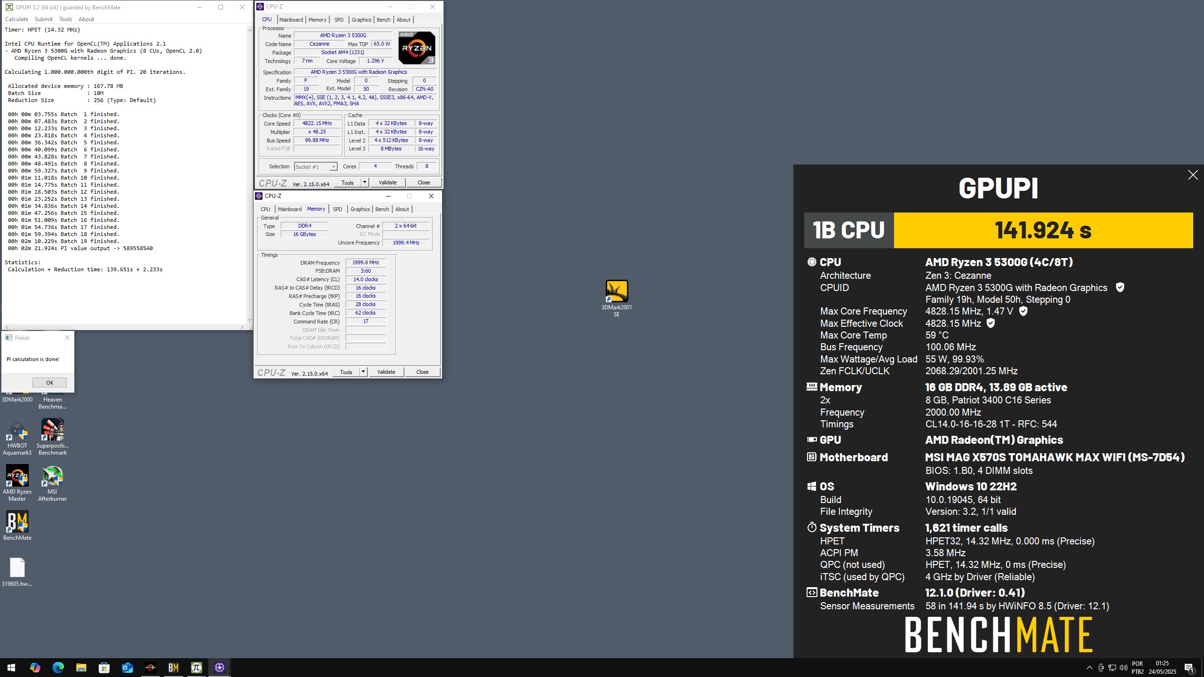Select the 319605.hw... file on desktop
Image resolution: width=1204 pixels, height=677 pixels.
click(17, 572)
